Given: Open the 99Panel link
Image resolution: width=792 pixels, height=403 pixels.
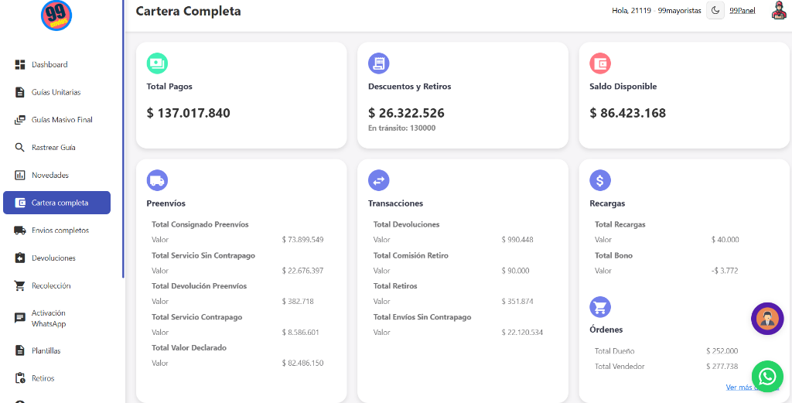Looking at the screenshot, I should pos(742,11).
